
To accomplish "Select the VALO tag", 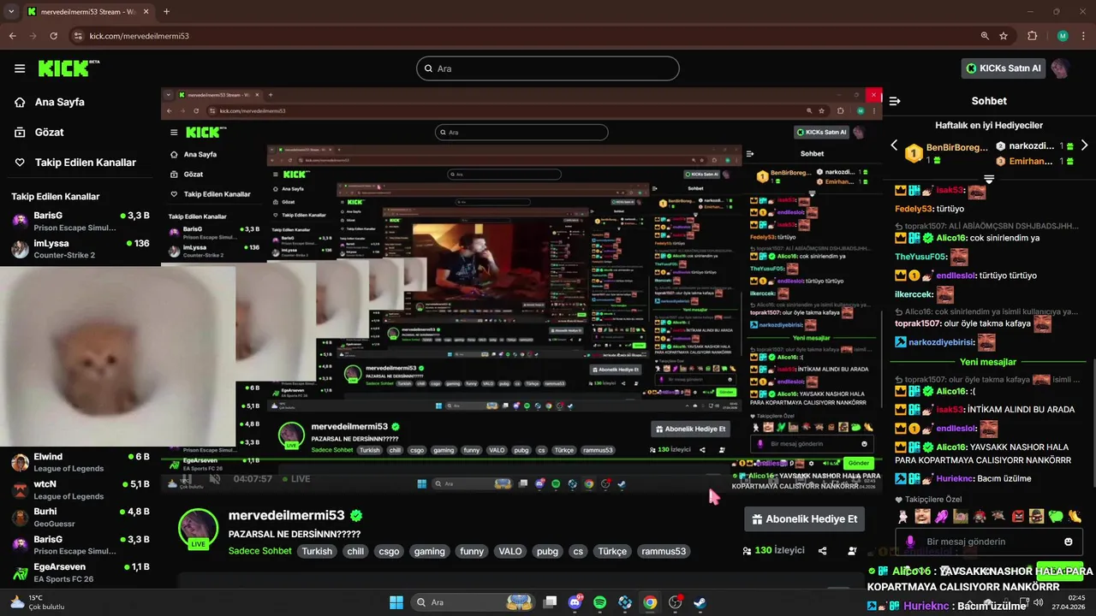I will (510, 551).
